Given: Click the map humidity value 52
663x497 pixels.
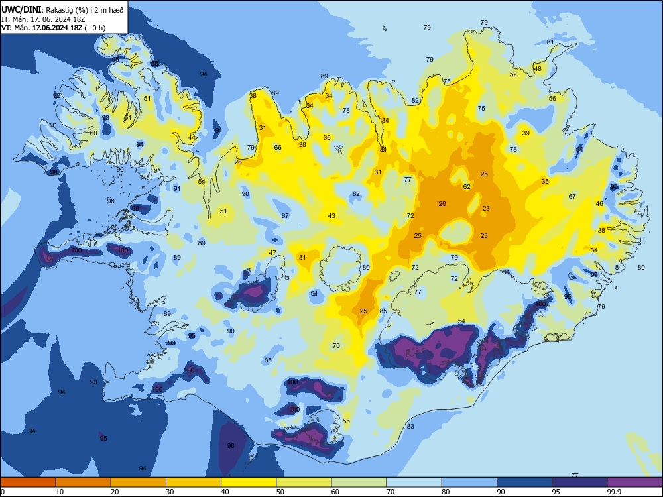Looking at the screenshot, I should [x=513, y=74].
